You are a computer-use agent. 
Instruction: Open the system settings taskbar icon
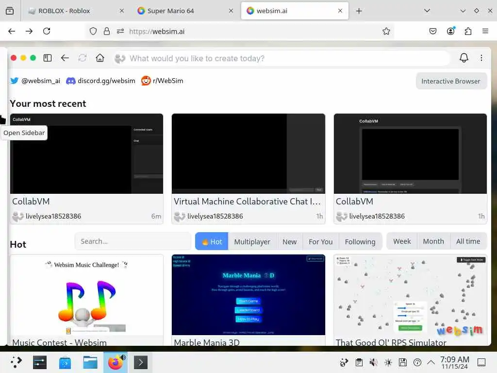point(40,362)
